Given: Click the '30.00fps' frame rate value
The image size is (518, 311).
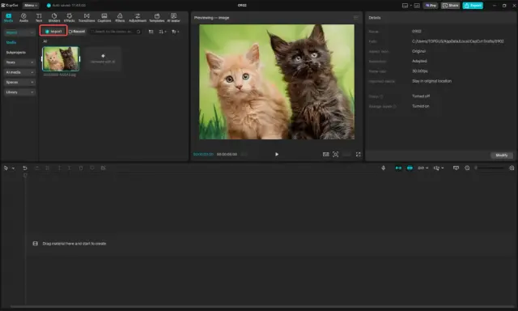Looking at the screenshot, I should click(419, 71).
